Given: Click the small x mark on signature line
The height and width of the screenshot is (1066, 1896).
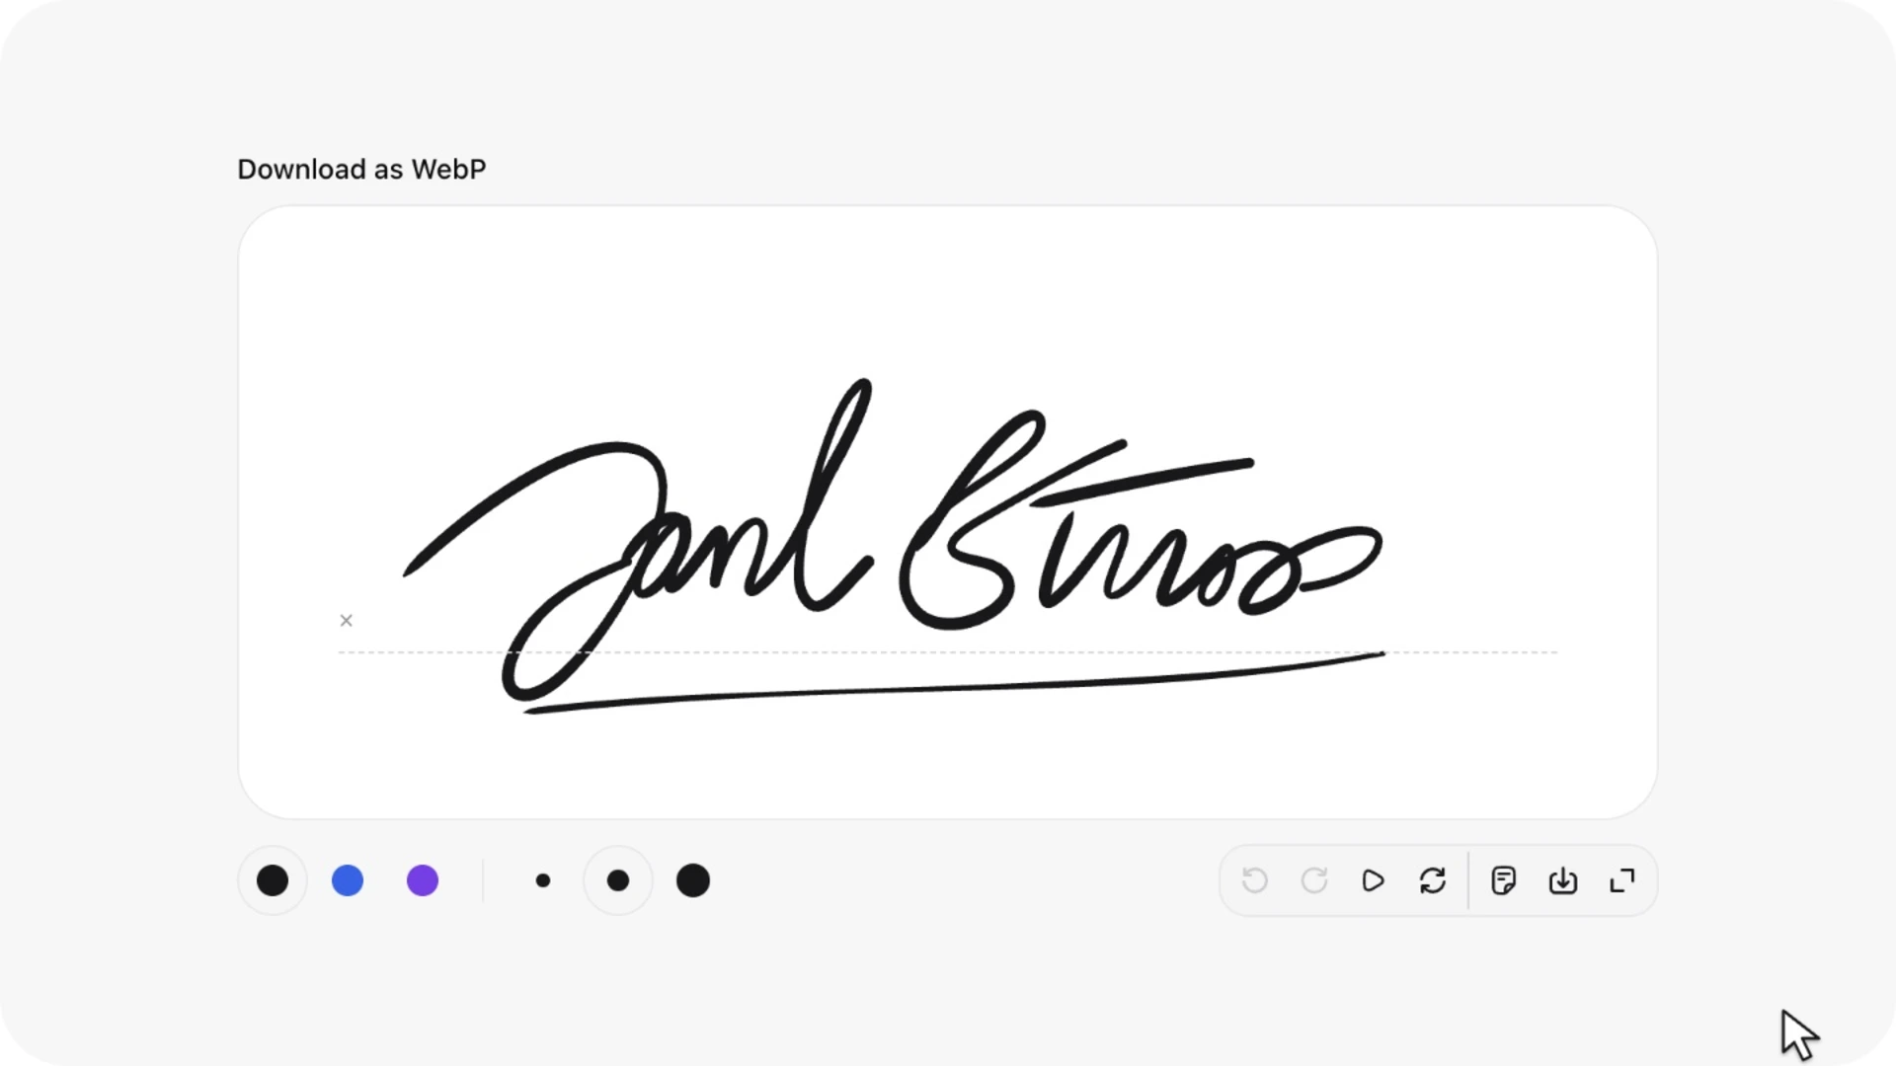Looking at the screenshot, I should (x=347, y=621).
